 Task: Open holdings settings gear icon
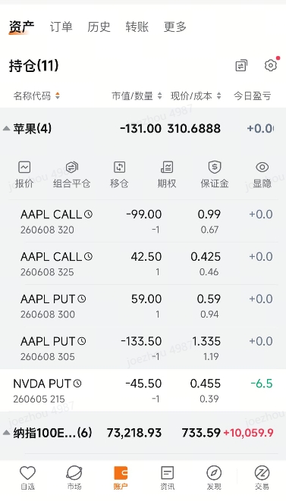click(x=271, y=65)
